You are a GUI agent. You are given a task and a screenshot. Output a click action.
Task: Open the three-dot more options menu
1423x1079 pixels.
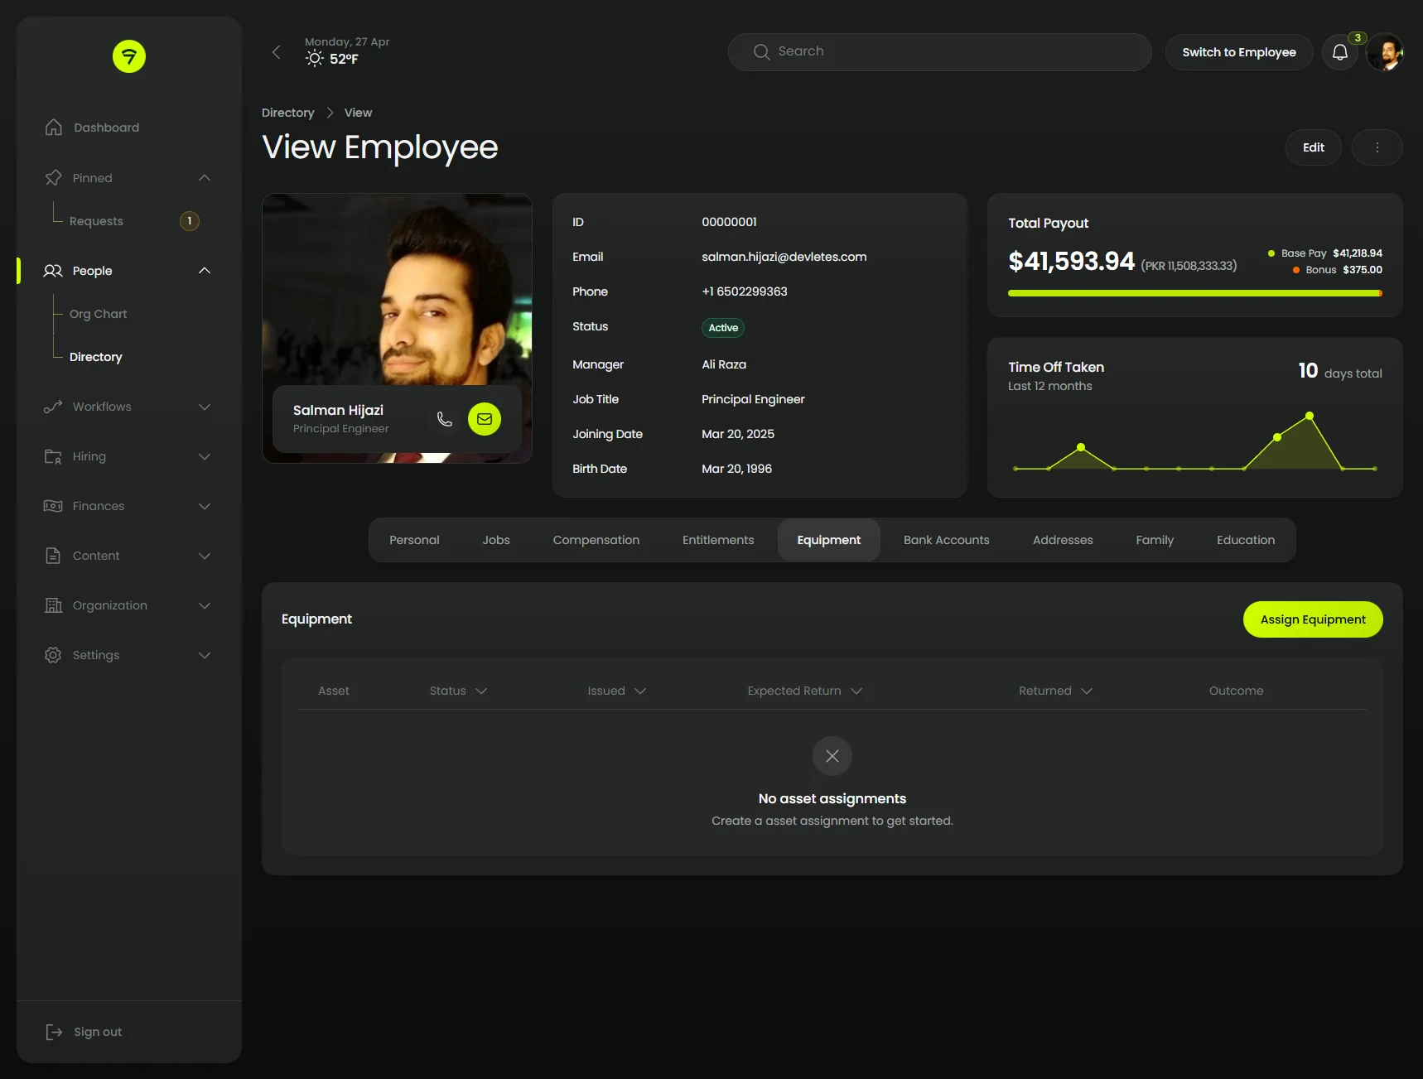pyautogui.click(x=1377, y=147)
